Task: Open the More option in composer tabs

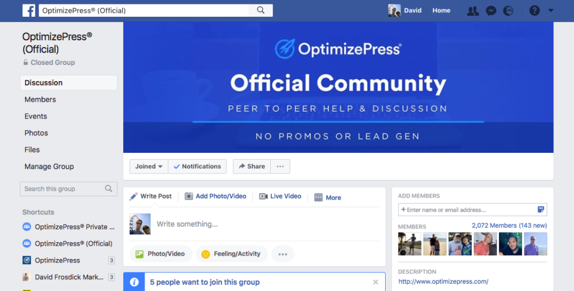Action: tap(327, 198)
